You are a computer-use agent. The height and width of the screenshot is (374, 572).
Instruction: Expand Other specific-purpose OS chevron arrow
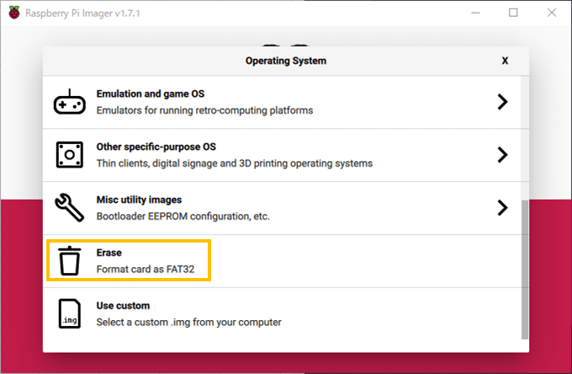click(x=502, y=155)
